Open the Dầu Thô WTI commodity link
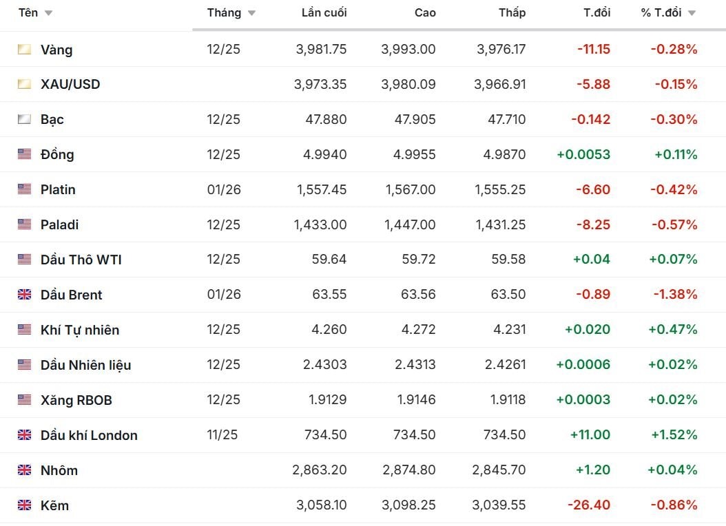Image resolution: width=726 pixels, height=526 pixels. [x=81, y=260]
